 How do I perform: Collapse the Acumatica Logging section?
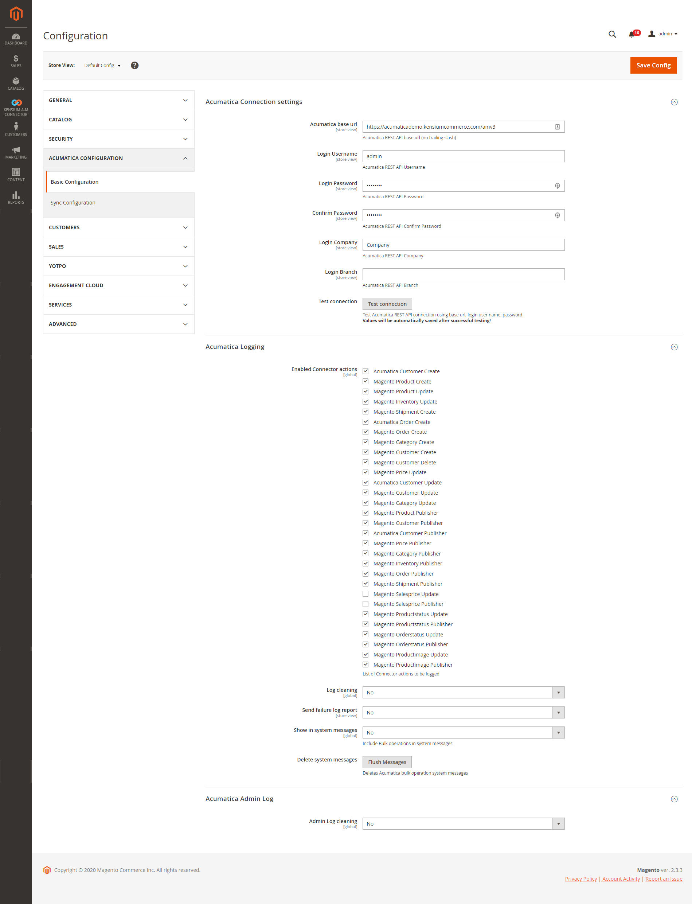pos(674,347)
